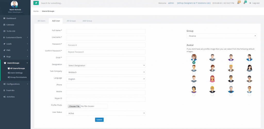
Task: Switch to the All Users tab
Action: point(41,21)
